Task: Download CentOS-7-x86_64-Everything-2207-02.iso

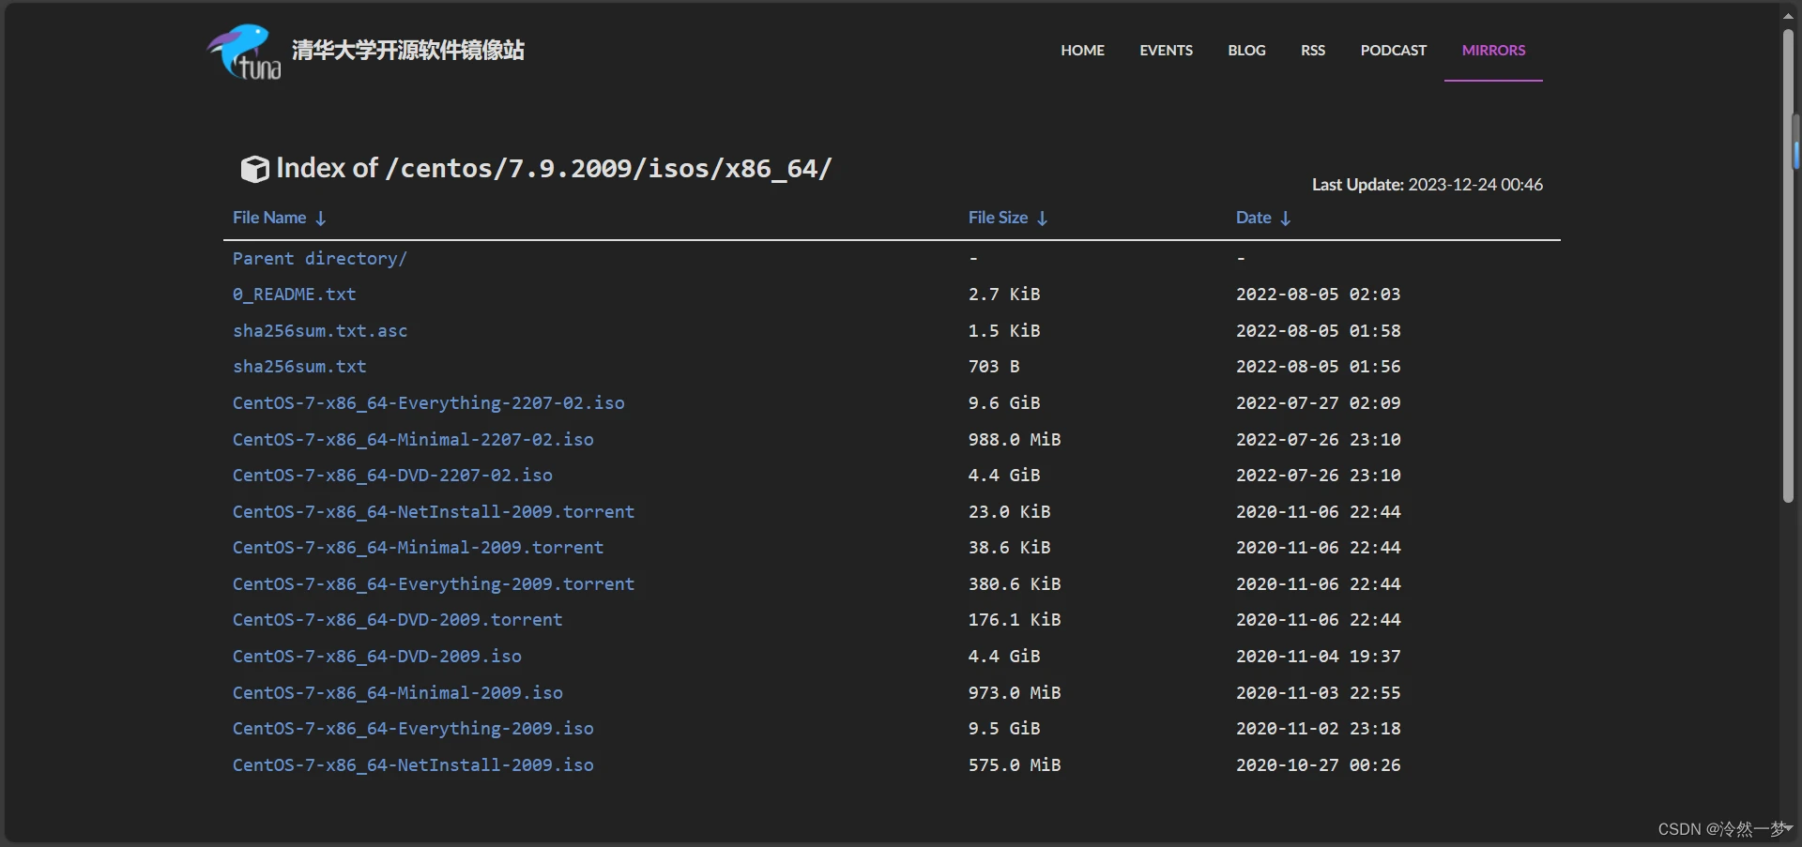Action: coord(428,403)
